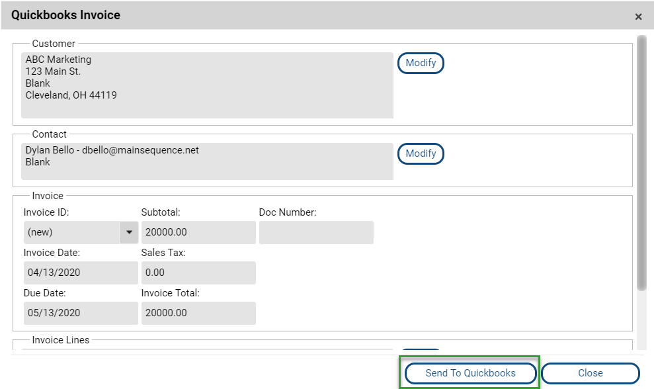The width and height of the screenshot is (654, 389).
Task: Click the Sales Tax field 0.00
Action: pos(198,273)
